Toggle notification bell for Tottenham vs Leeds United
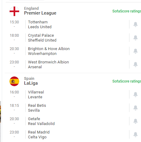The width and height of the screenshot is (141, 142). click(x=136, y=24)
